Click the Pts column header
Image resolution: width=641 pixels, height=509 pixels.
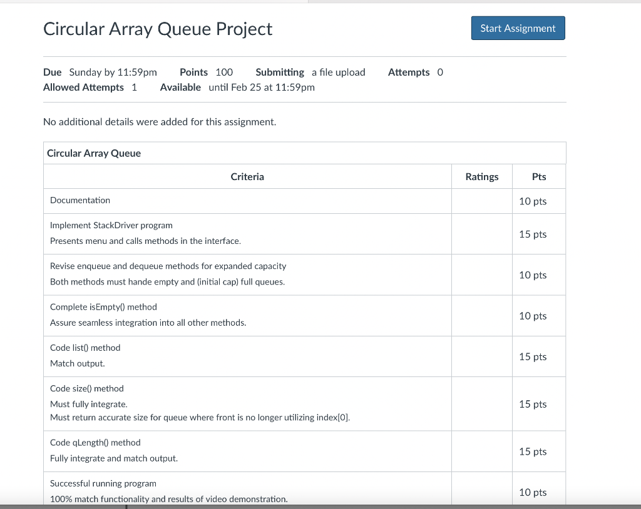click(538, 176)
